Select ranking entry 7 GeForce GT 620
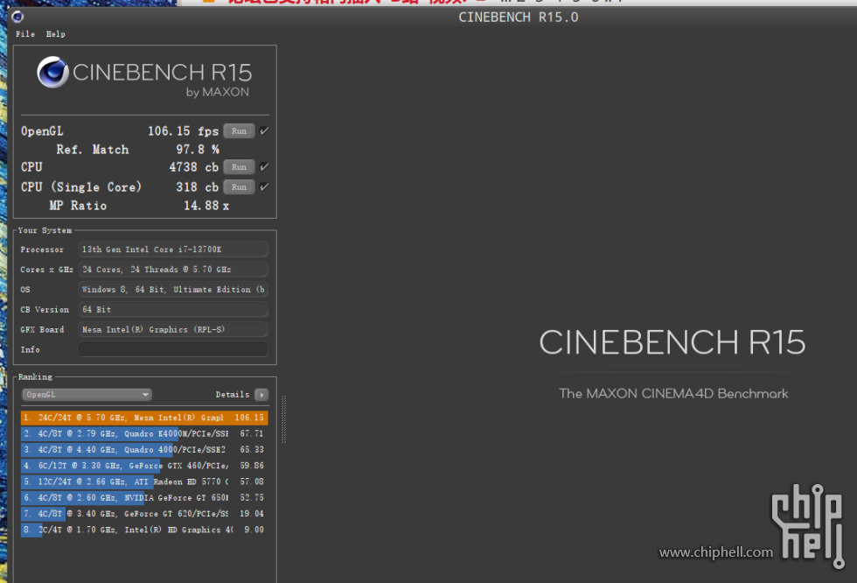Image resolution: width=857 pixels, height=583 pixels. pos(144,514)
